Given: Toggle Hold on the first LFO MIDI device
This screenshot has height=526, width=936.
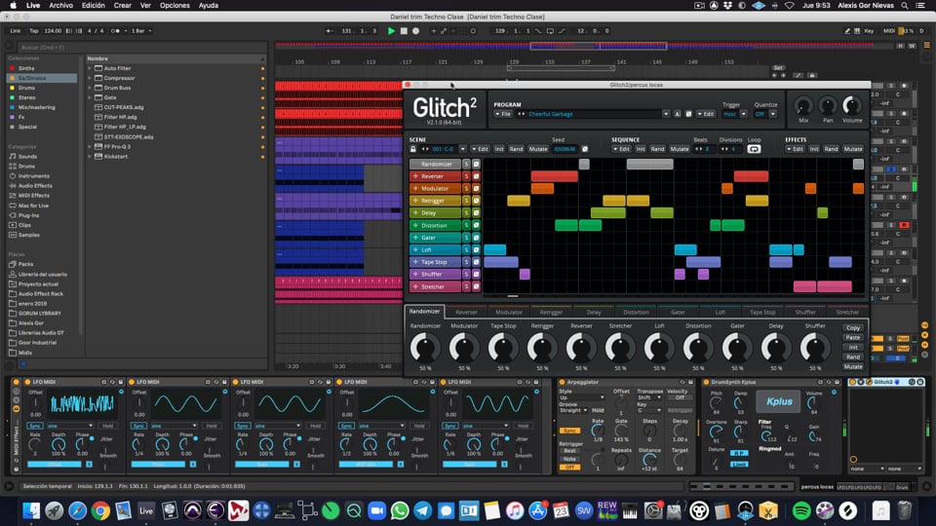Looking at the screenshot, I should [x=107, y=426].
